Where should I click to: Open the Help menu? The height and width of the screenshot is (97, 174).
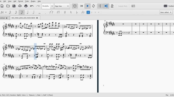[x=39, y=1]
